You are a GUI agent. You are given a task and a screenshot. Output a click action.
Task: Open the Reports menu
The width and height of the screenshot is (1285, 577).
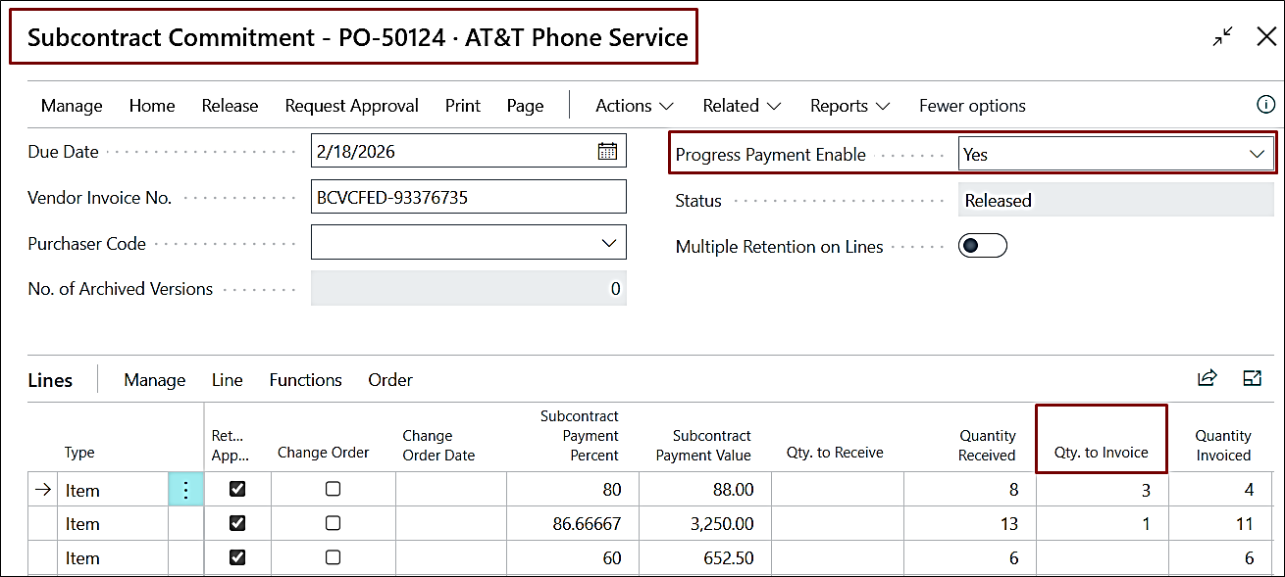click(848, 106)
